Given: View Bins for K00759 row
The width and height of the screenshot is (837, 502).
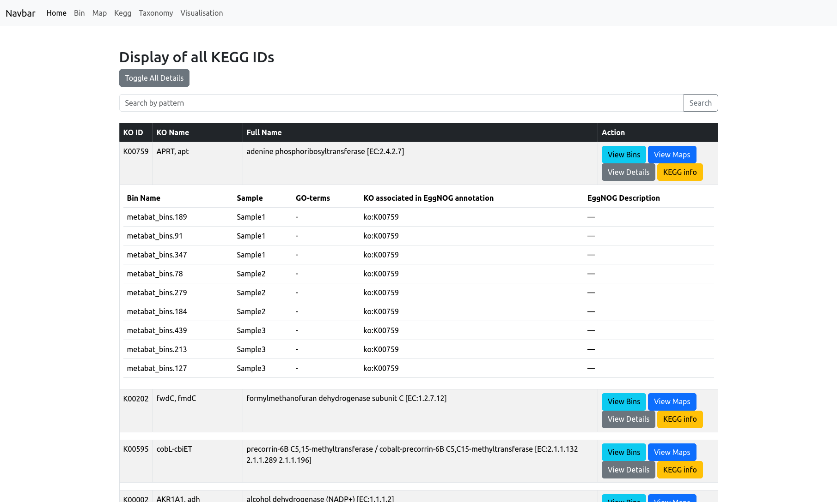Looking at the screenshot, I should [623, 155].
